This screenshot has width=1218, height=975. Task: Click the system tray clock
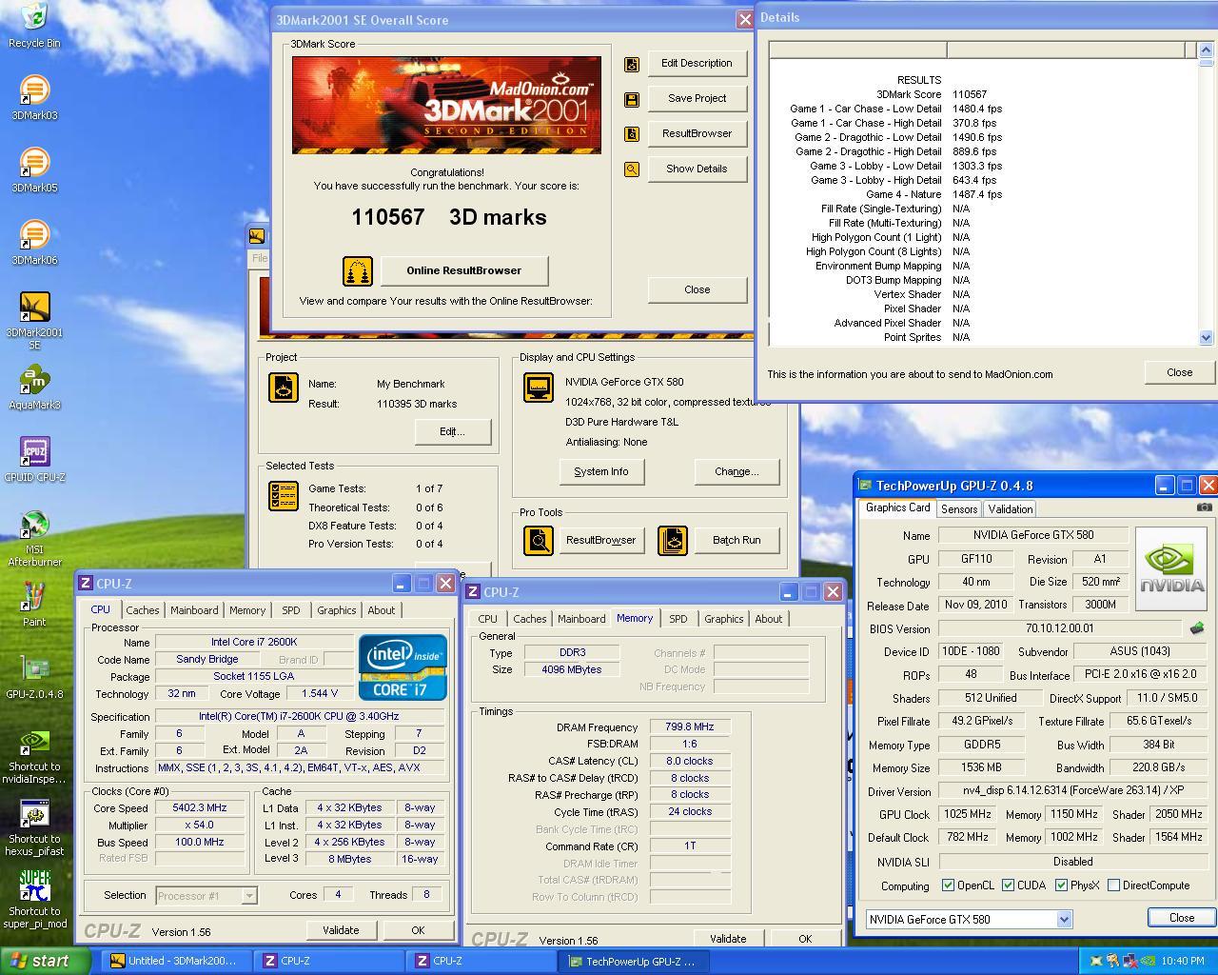tap(1183, 962)
